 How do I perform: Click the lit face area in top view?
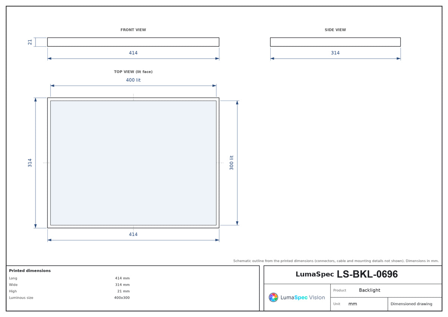pos(133,163)
